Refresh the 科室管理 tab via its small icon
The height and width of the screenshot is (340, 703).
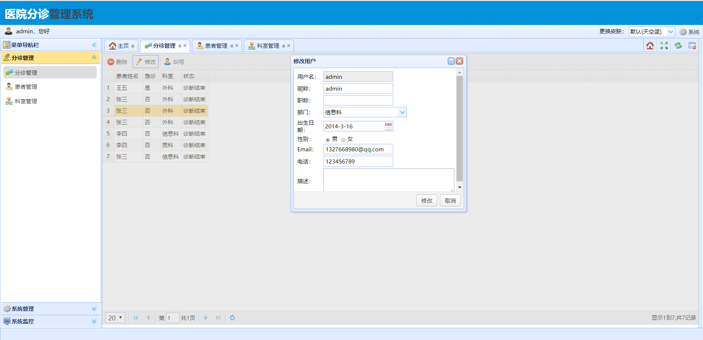(284, 46)
